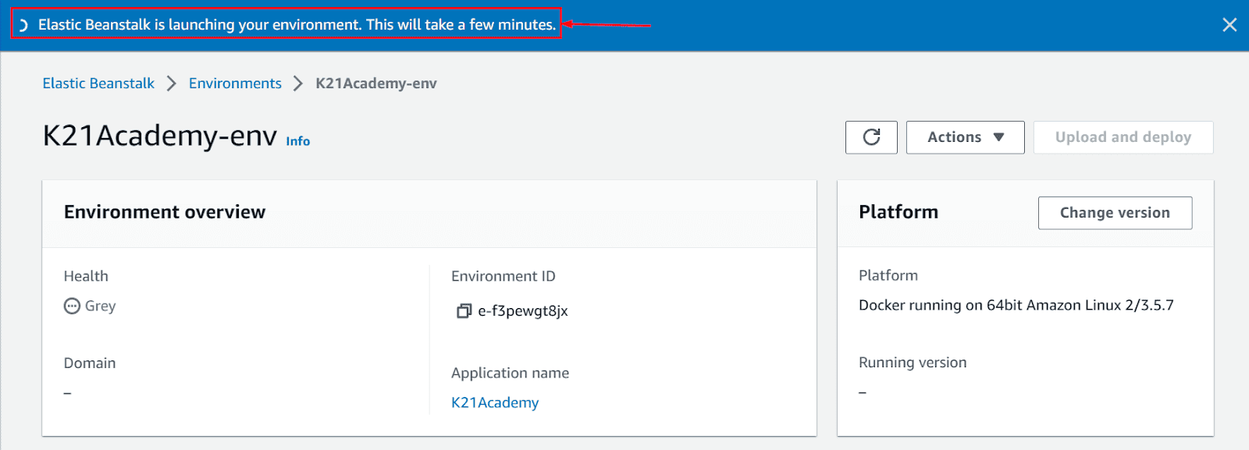
Task: Open the Info link beside environment name
Action: pyautogui.click(x=297, y=141)
